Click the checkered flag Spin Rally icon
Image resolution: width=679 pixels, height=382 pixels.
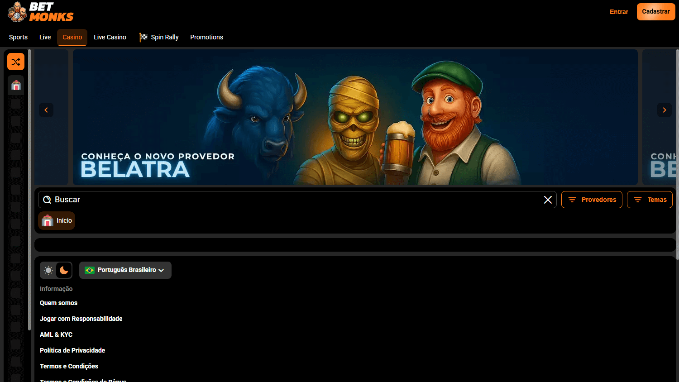(143, 37)
